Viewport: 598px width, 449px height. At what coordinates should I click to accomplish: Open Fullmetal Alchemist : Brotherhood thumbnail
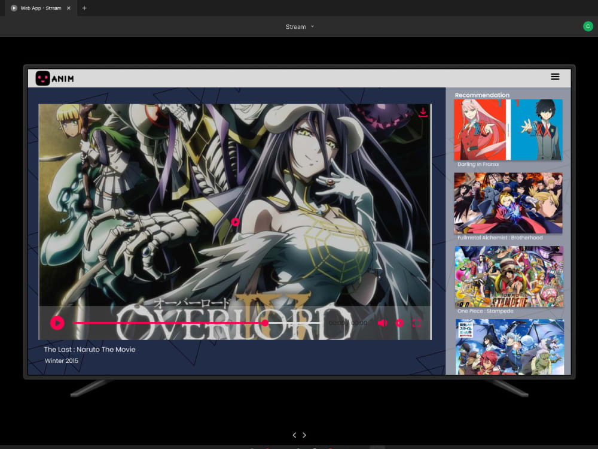pos(508,203)
